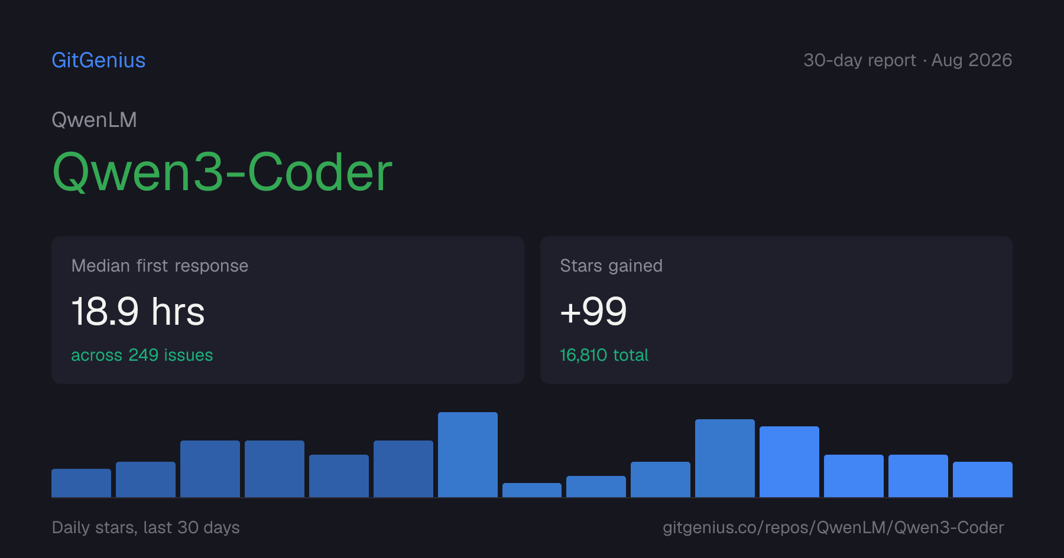The image size is (1064, 558).
Task: Click the tallest bar in the chart
Action: [x=468, y=455]
